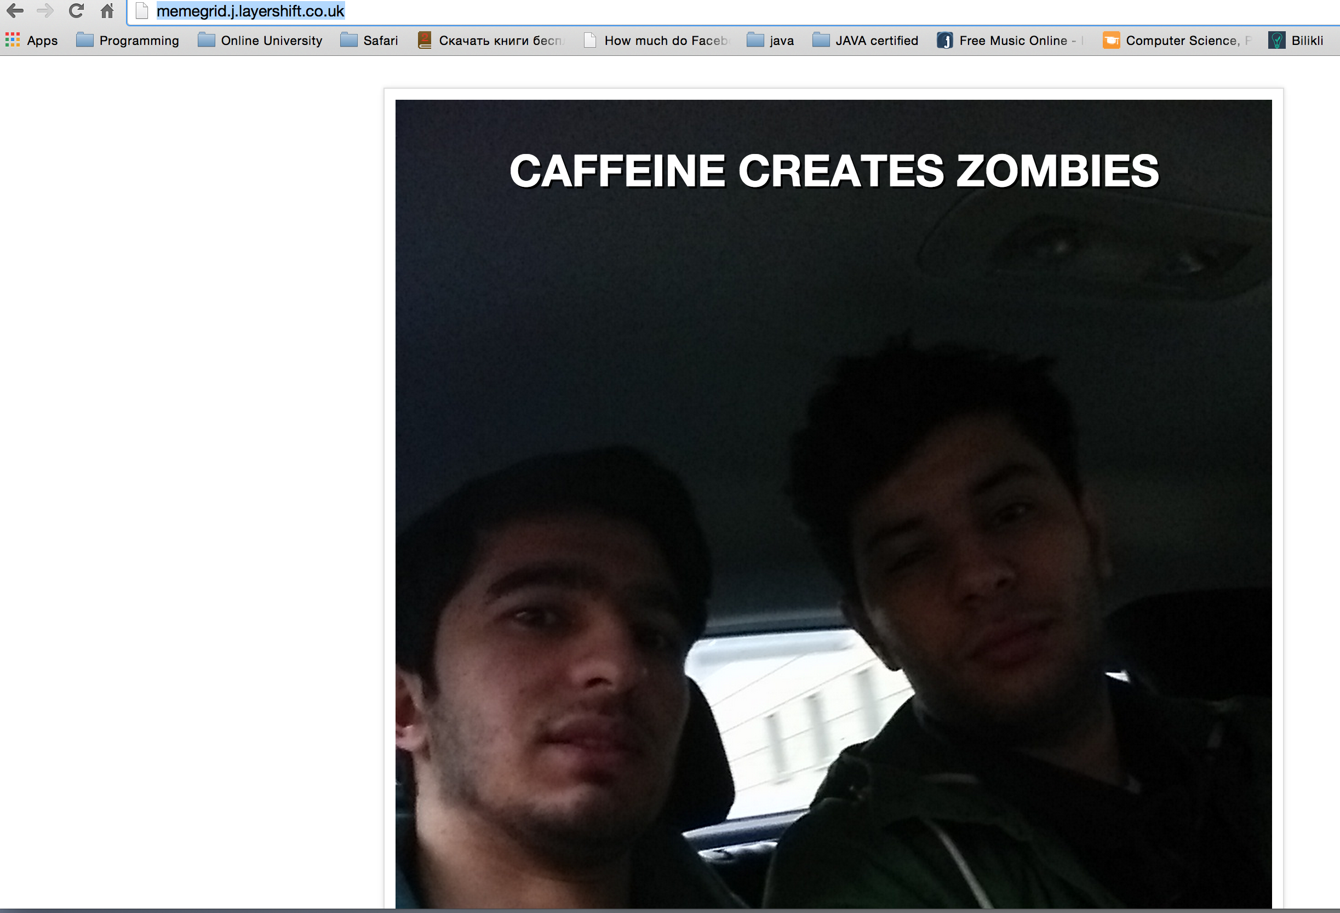Screen dimensions: 1340x913
Task: Click the blank area left of meme
Action: click(190, 461)
